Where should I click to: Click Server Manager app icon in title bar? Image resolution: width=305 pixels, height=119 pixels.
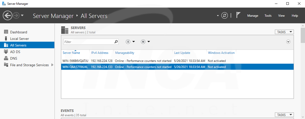coord(4,4)
